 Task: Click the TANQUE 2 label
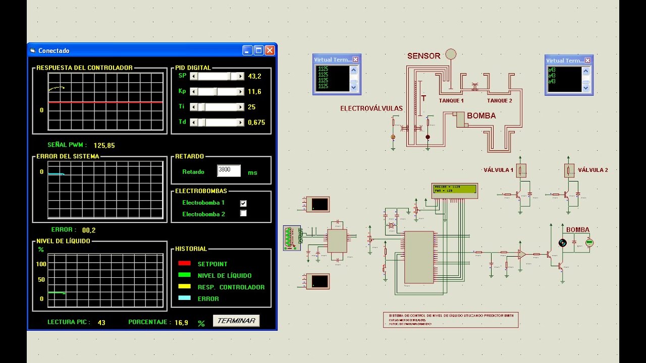[x=500, y=101]
